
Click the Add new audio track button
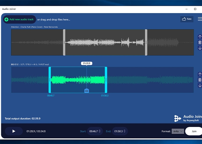pyautogui.click(x=19, y=19)
